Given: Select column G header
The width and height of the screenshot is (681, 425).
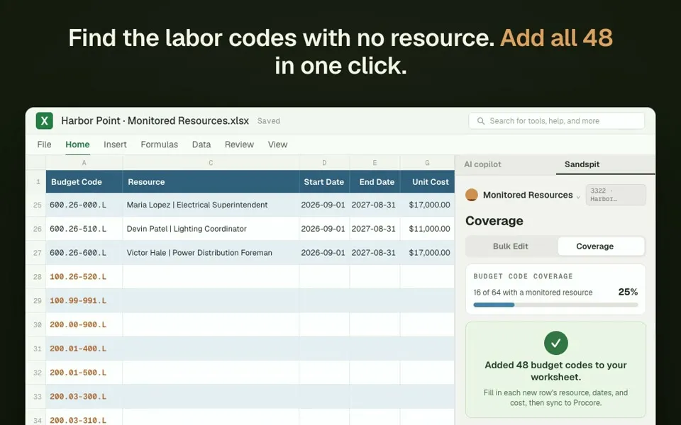Looking at the screenshot, I should click(427, 163).
